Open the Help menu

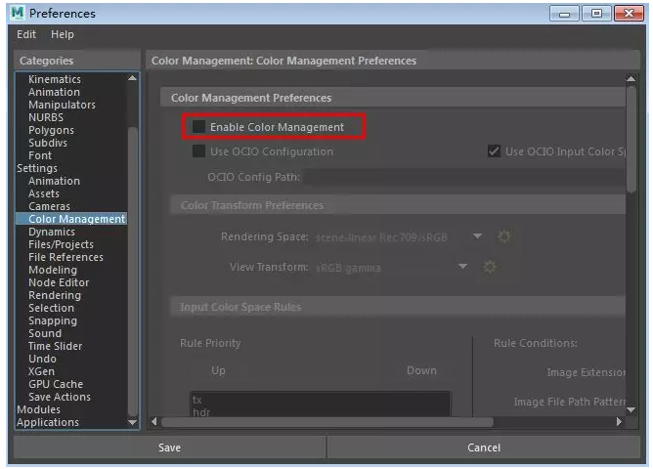tap(63, 34)
